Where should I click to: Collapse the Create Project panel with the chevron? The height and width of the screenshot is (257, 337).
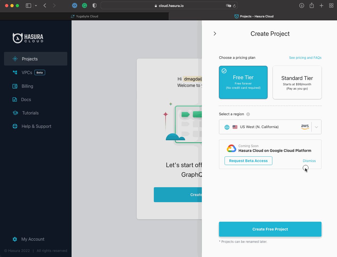pyautogui.click(x=215, y=33)
